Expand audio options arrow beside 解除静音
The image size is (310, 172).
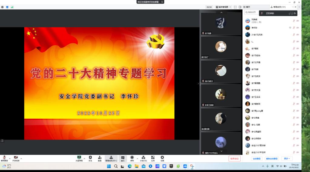click(10, 158)
